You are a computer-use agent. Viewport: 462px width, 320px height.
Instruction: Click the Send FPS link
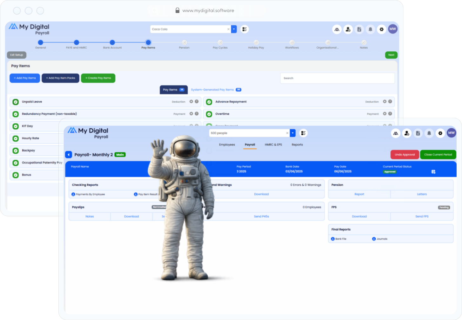click(422, 216)
